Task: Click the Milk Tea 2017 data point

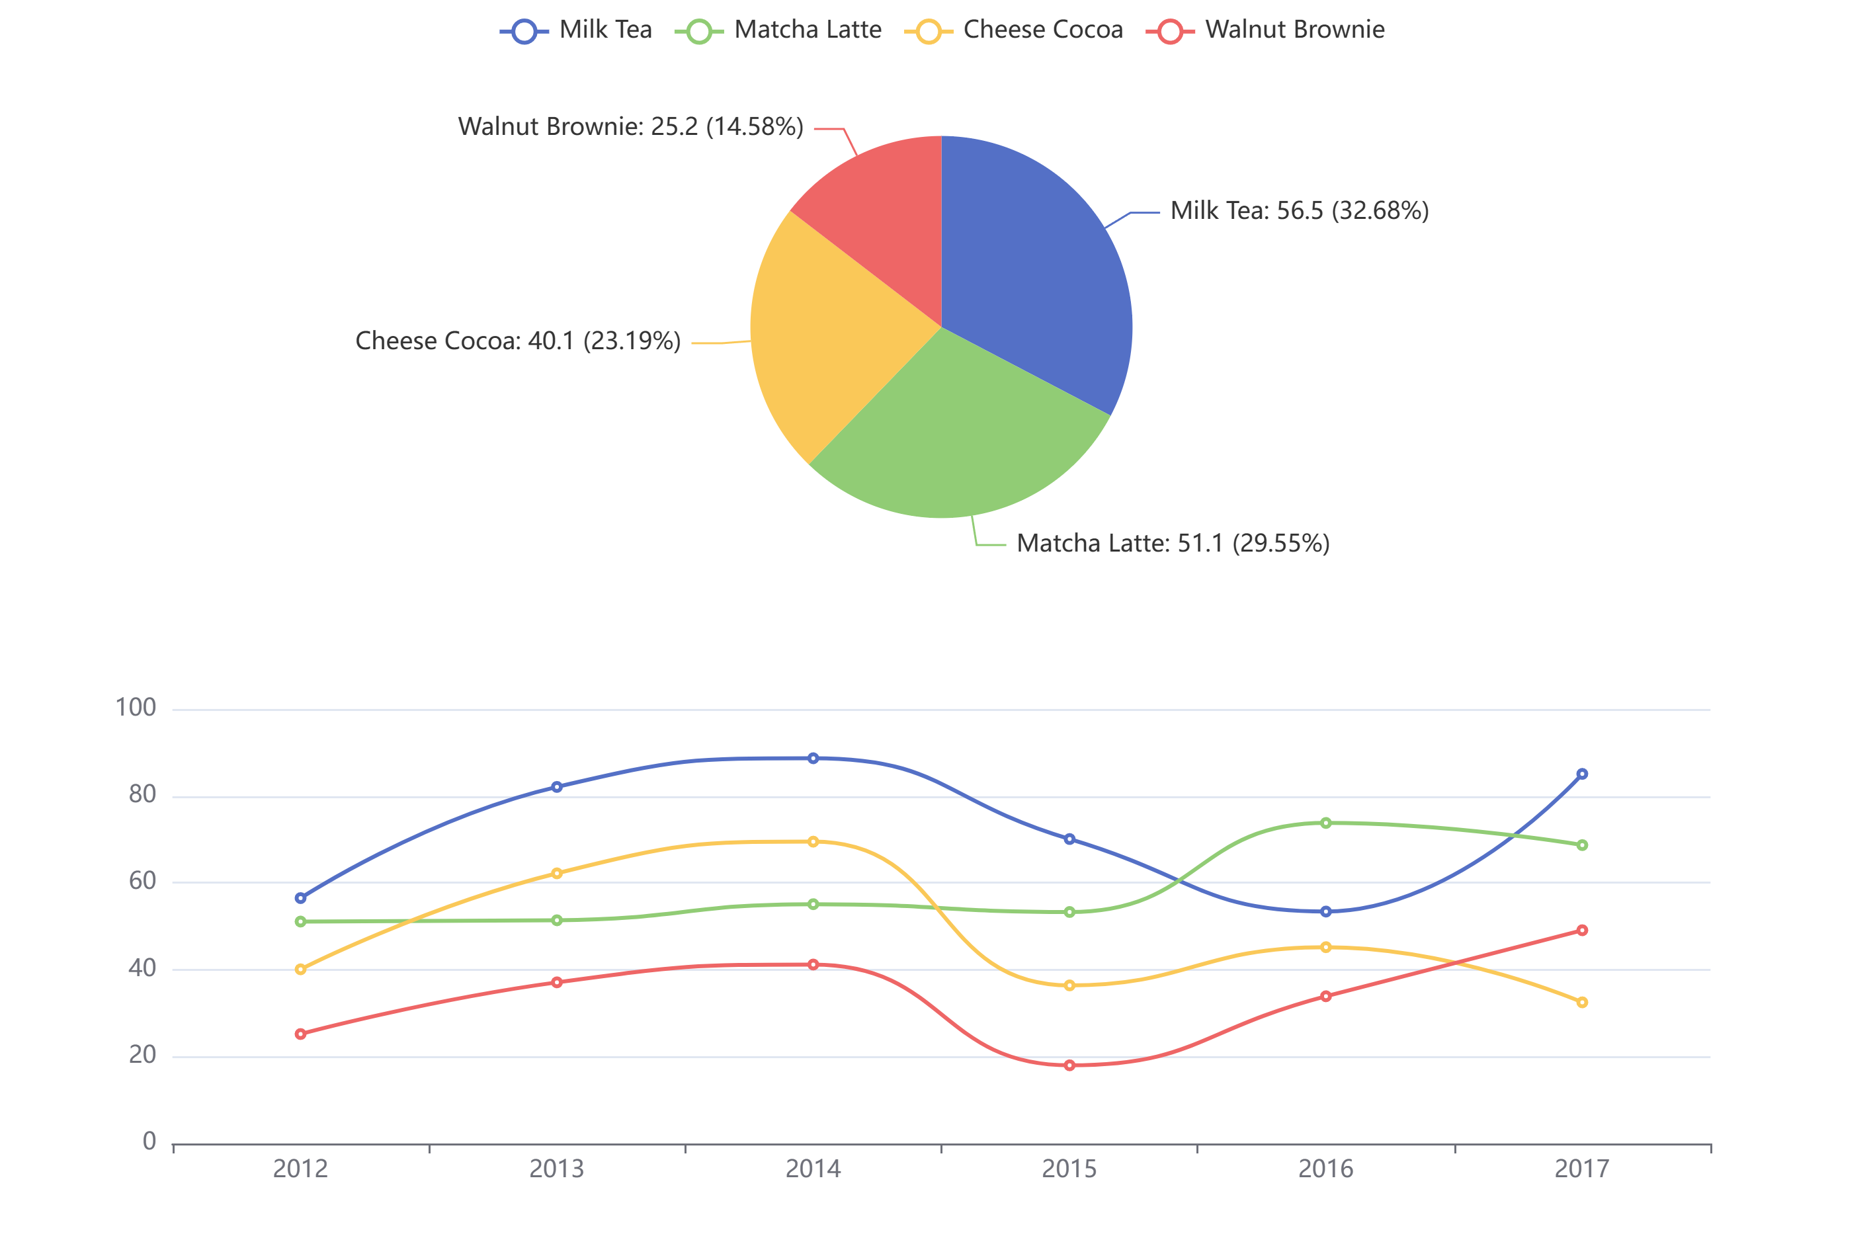Action: [1581, 774]
